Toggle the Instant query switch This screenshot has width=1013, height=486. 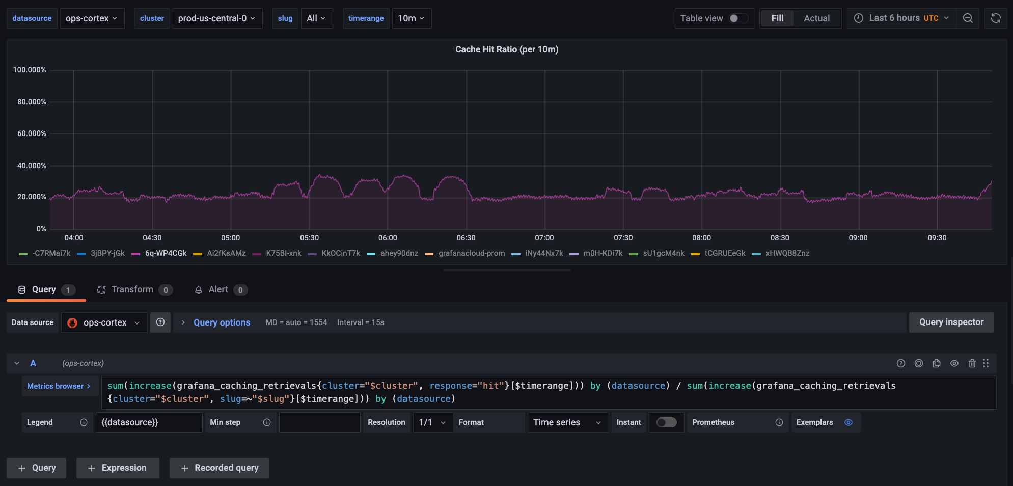(666, 422)
